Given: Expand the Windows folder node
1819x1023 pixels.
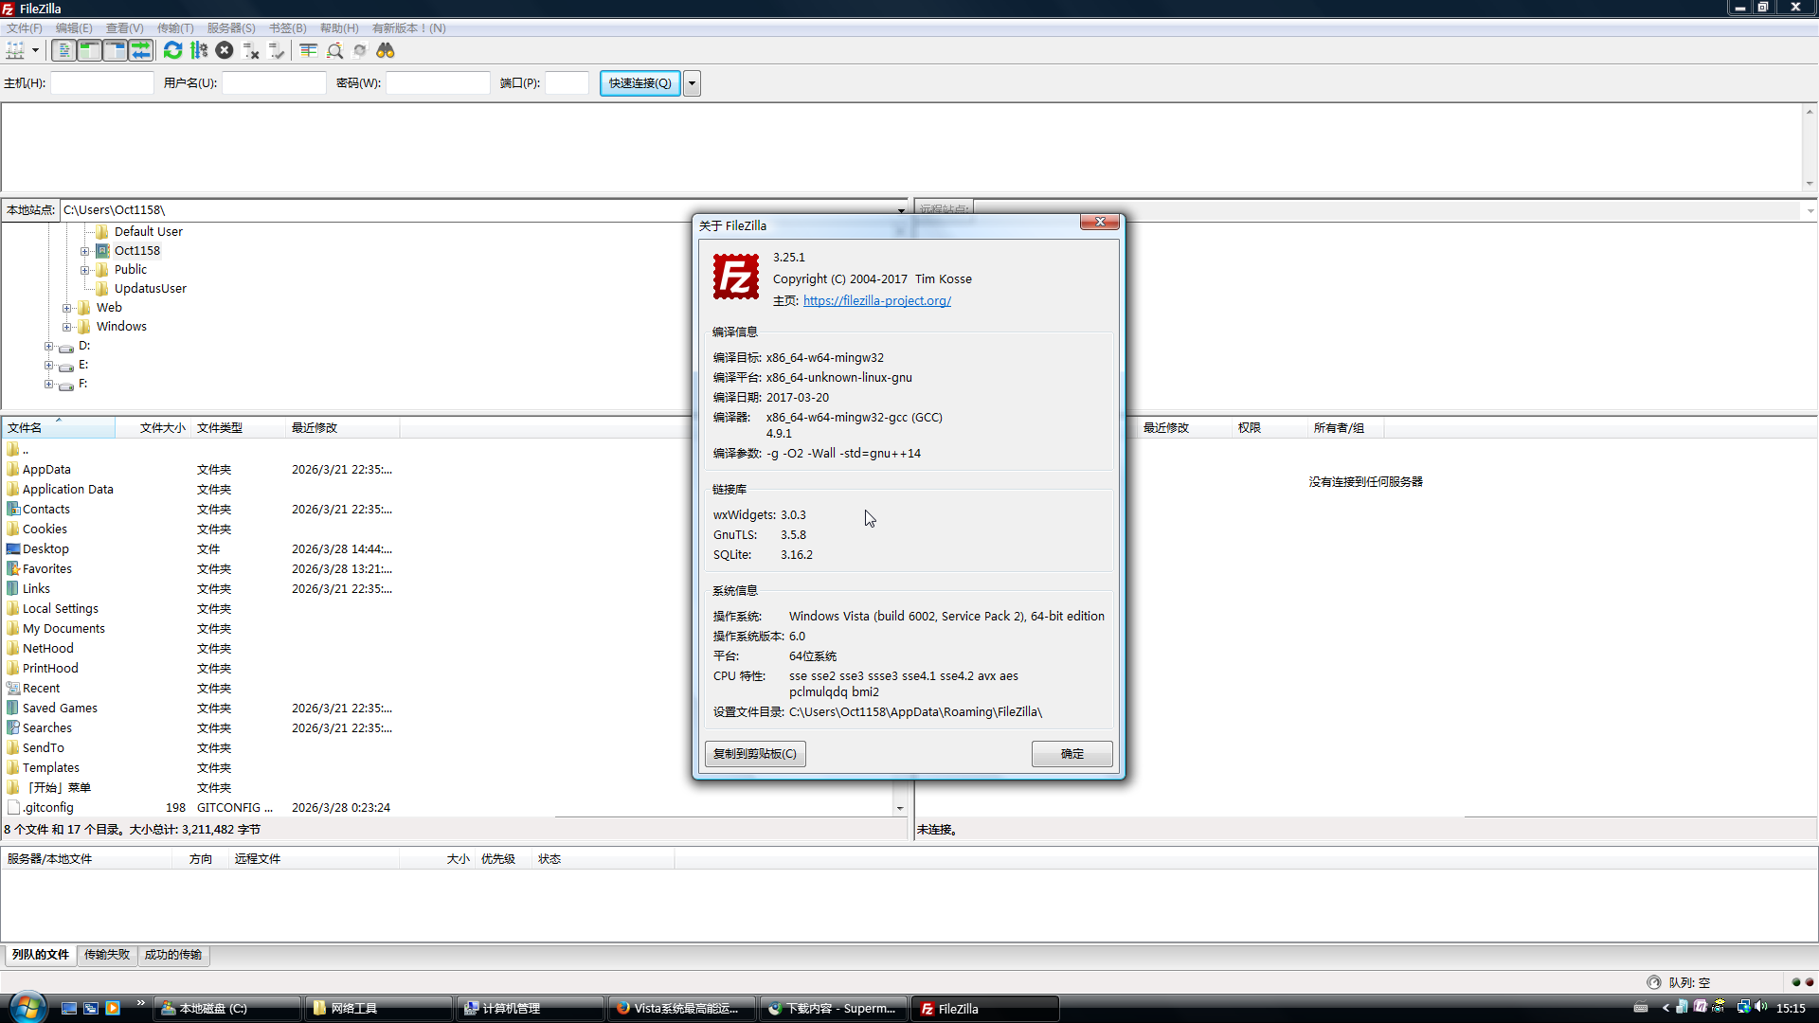Looking at the screenshot, I should (66, 327).
